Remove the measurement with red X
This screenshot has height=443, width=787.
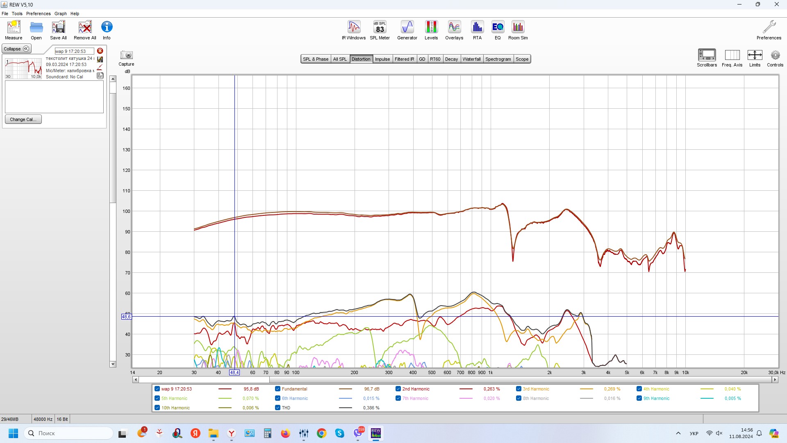tap(100, 51)
